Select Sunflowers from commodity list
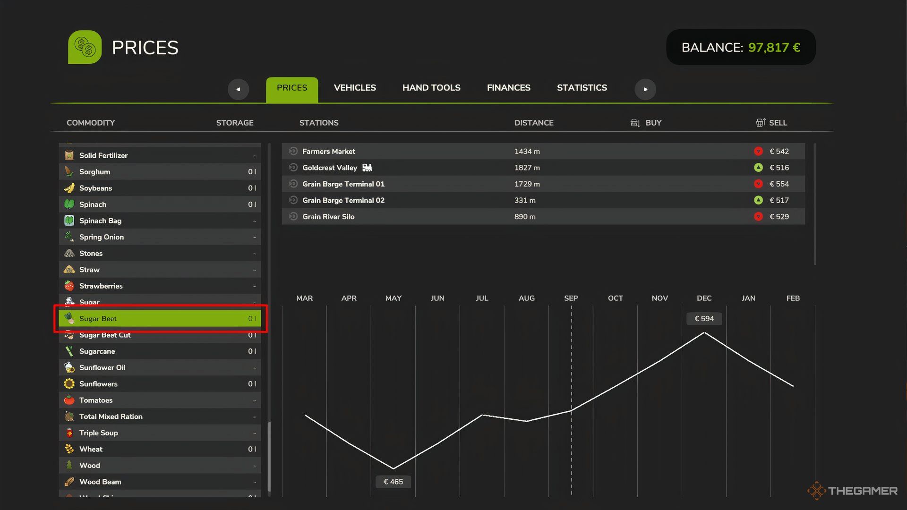 160,383
